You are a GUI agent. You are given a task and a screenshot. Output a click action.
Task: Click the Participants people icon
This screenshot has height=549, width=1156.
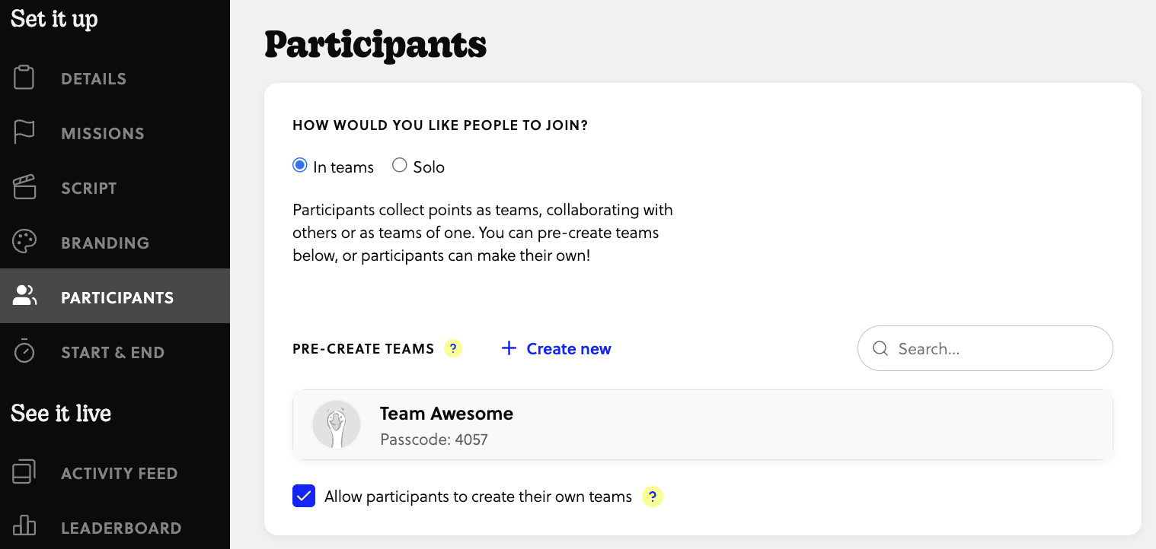(x=24, y=296)
